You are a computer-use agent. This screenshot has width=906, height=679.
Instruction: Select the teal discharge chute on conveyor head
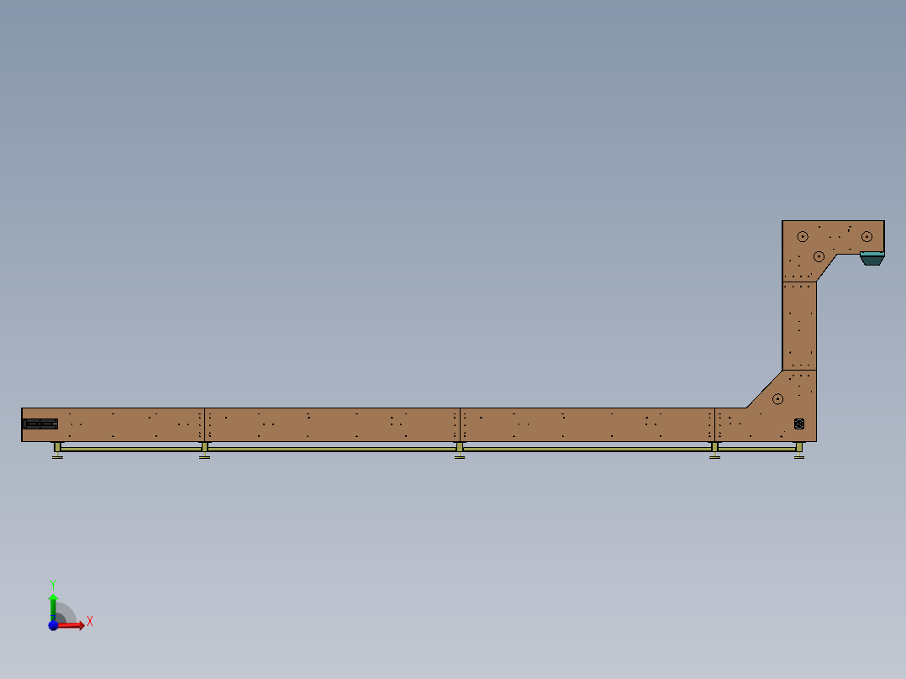click(872, 258)
